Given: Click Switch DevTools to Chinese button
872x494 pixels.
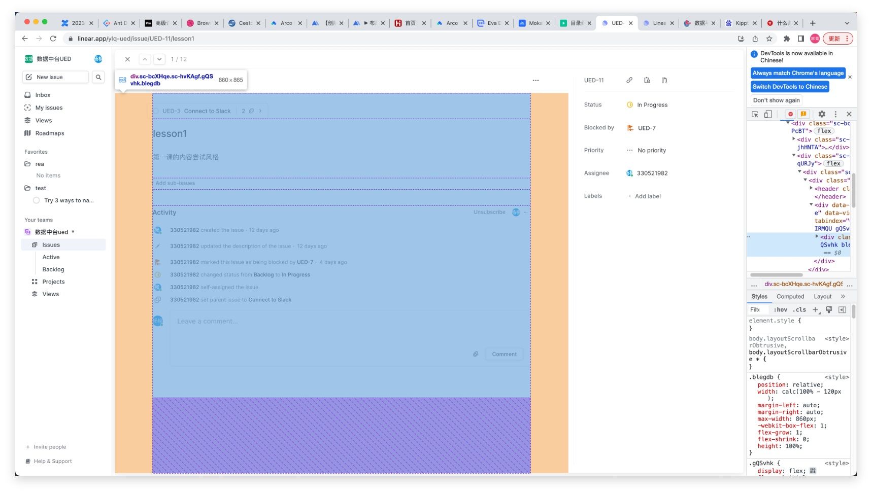Looking at the screenshot, I should pyautogui.click(x=790, y=87).
